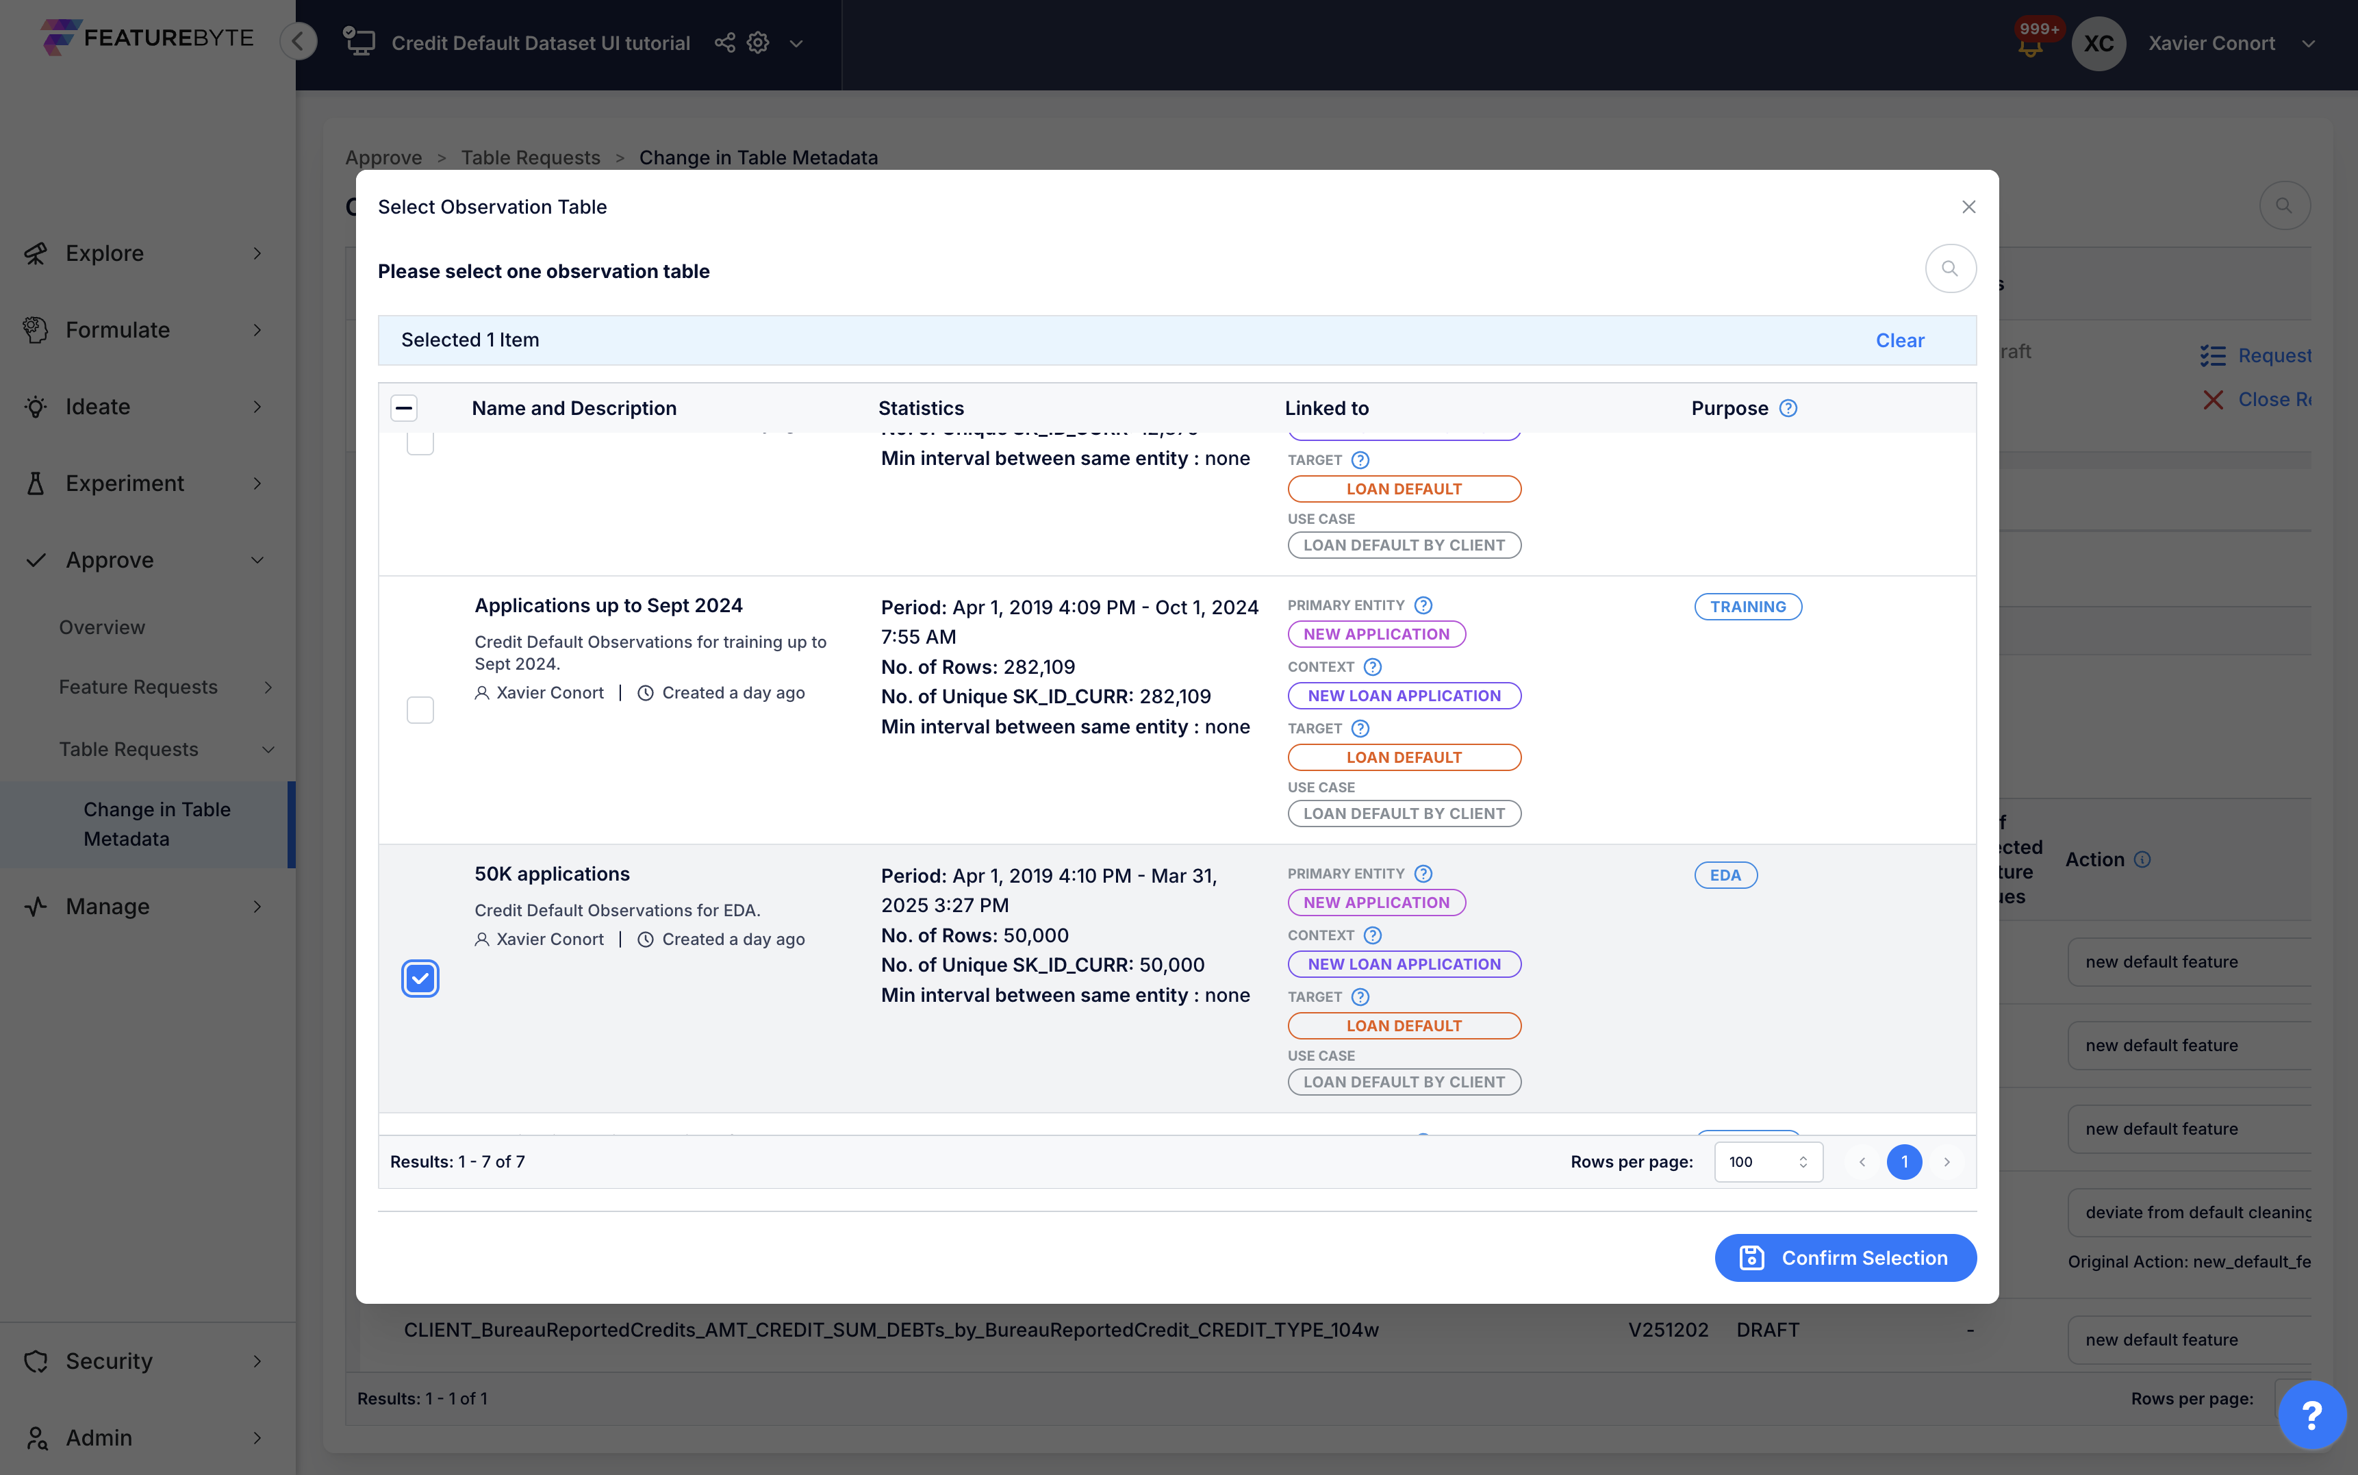The height and width of the screenshot is (1475, 2358).
Task: Uncheck the 50K applications checkbox
Action: [420, 979]
